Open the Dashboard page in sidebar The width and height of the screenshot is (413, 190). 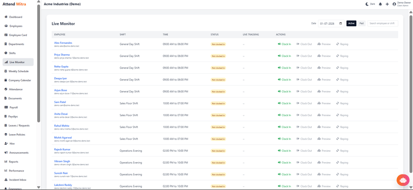tap(13, 17)
